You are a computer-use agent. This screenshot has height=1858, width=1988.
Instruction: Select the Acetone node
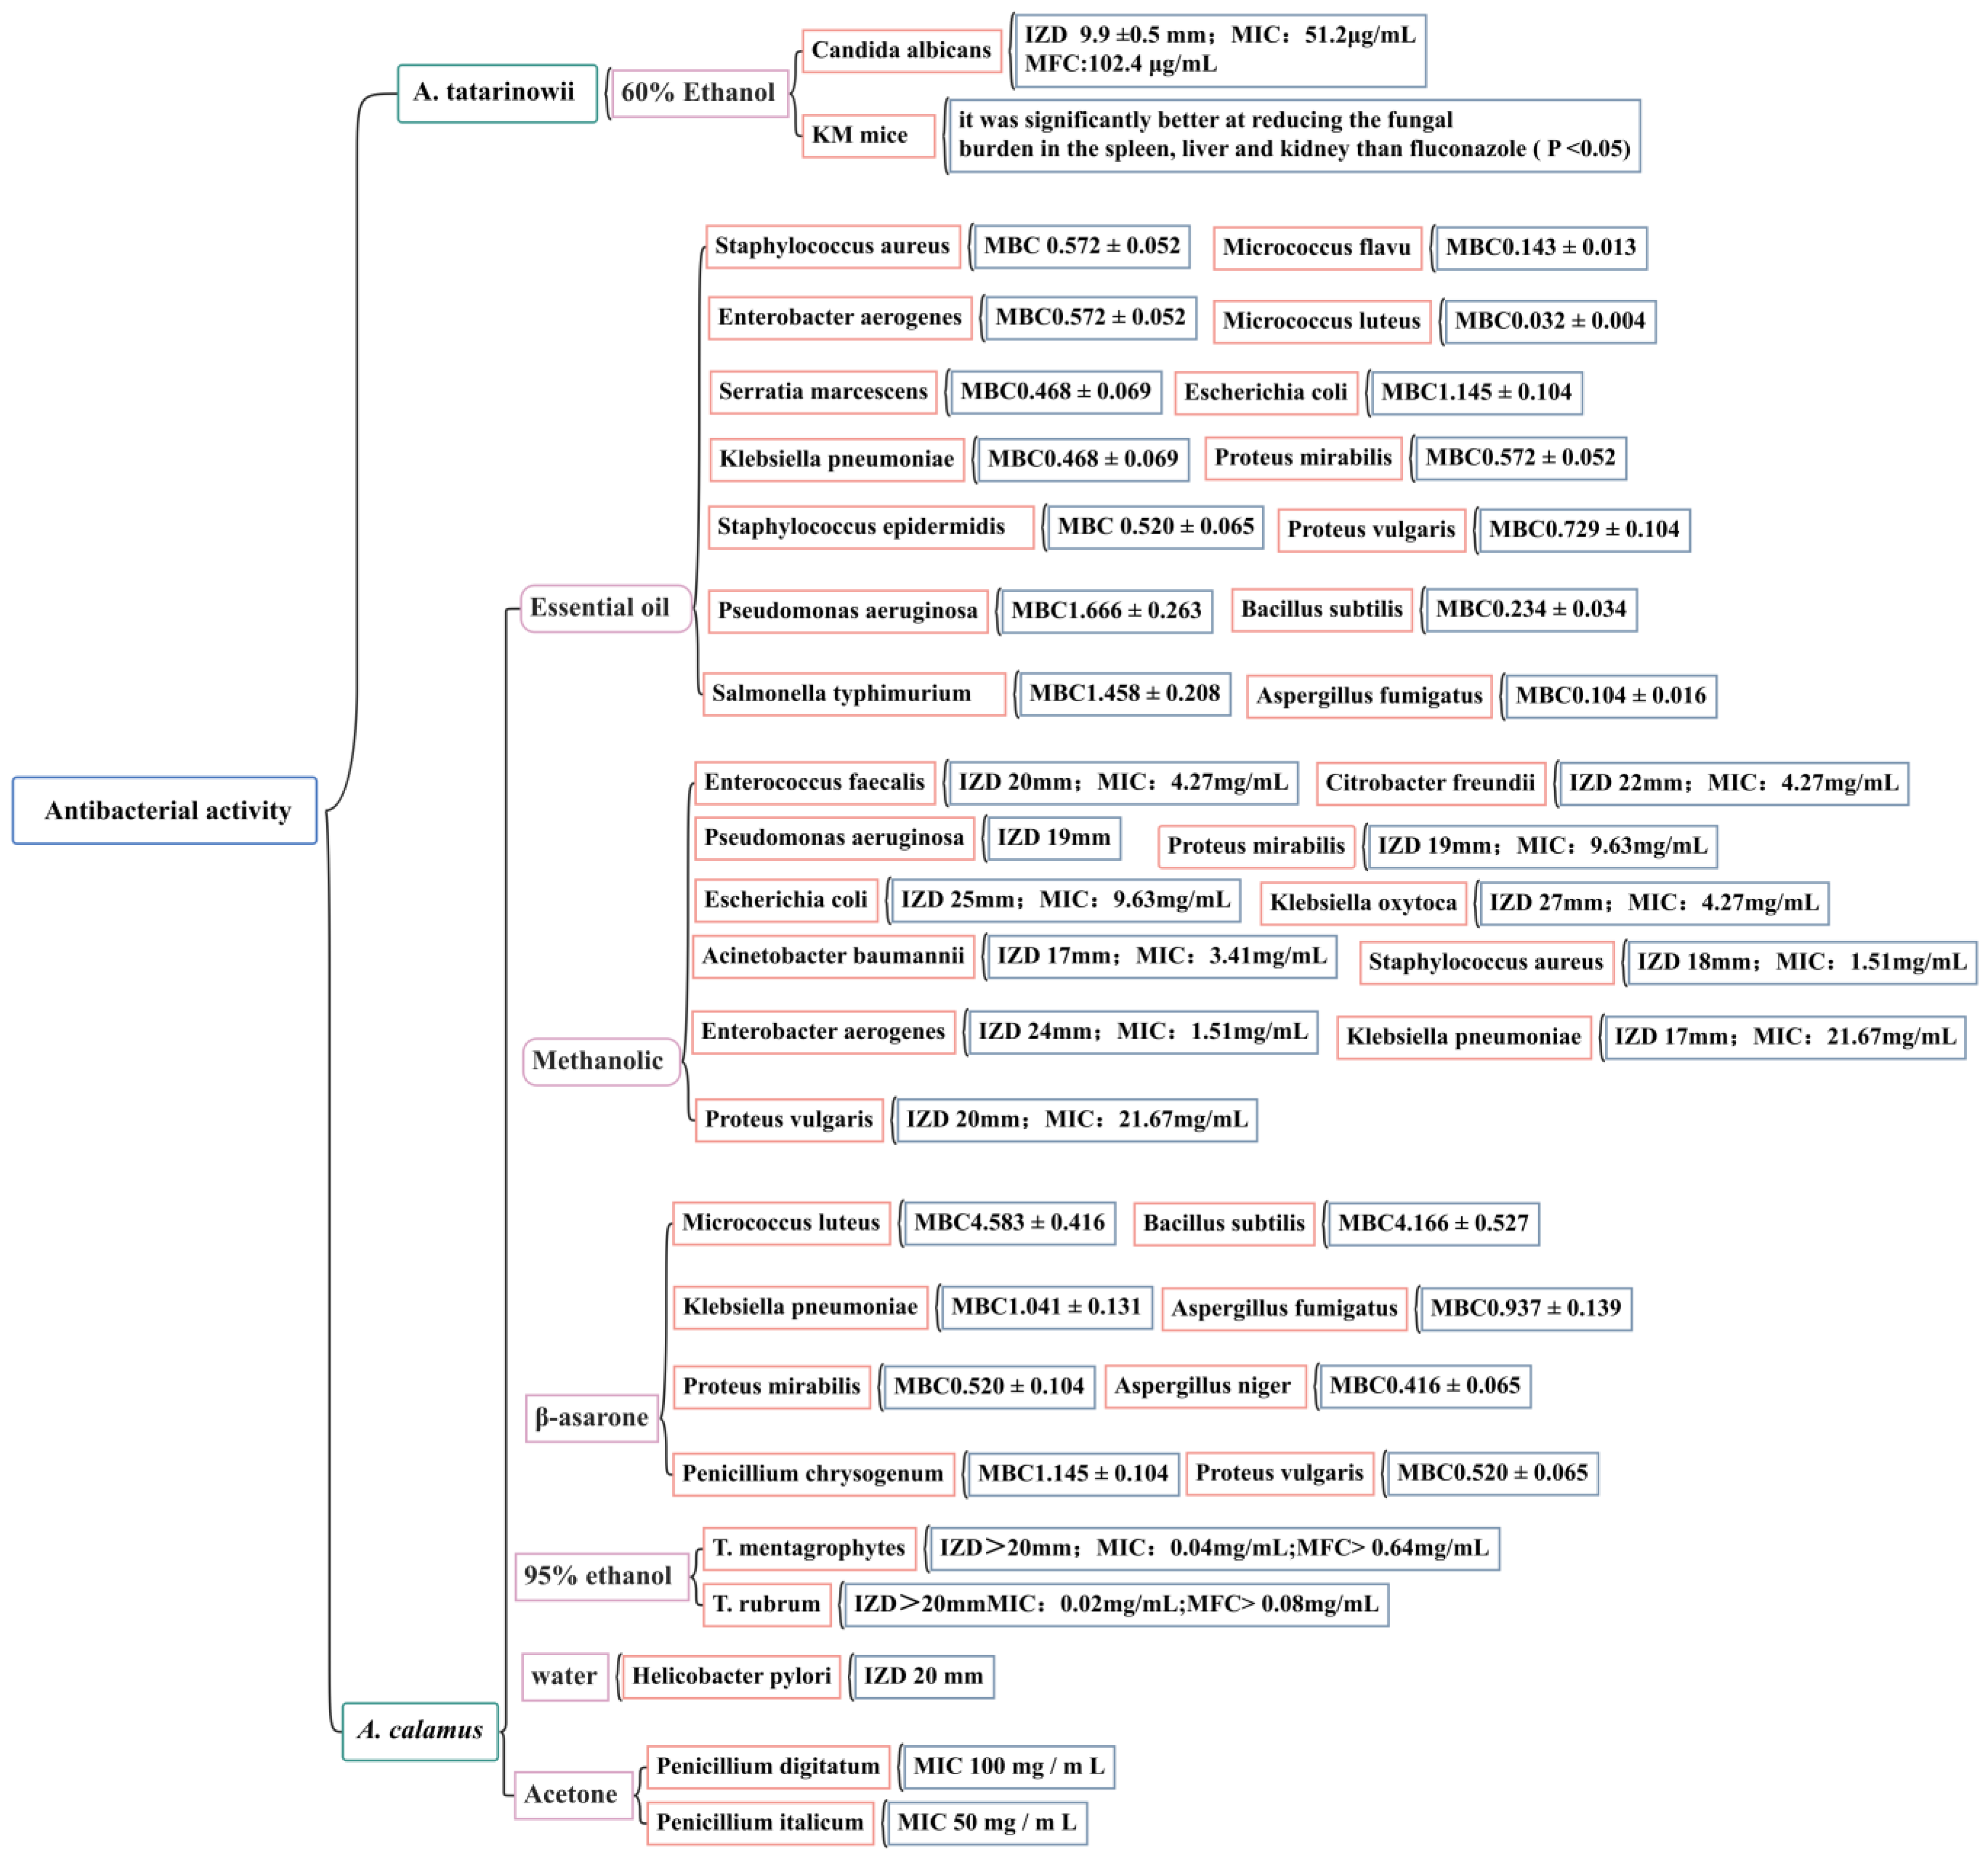573,1794
